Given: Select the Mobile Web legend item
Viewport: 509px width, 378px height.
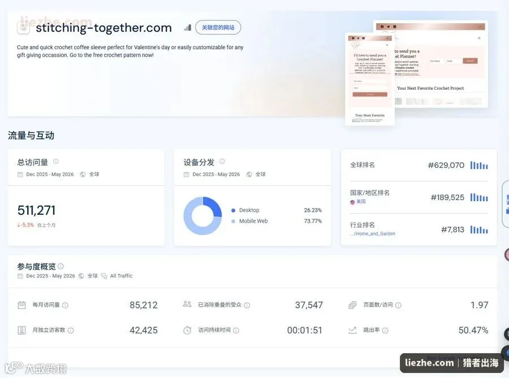Looking at the screenshot, I should 249,221.
